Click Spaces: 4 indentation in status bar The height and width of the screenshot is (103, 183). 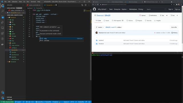[66, 102]
